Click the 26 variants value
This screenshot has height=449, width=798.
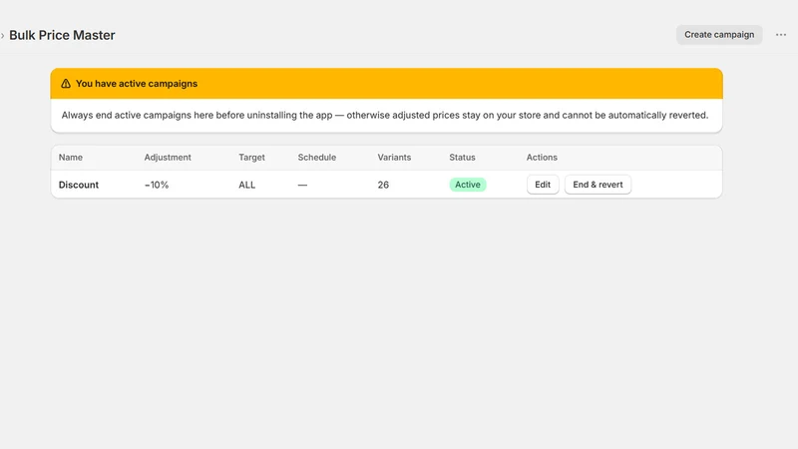[x=383, y=185]
